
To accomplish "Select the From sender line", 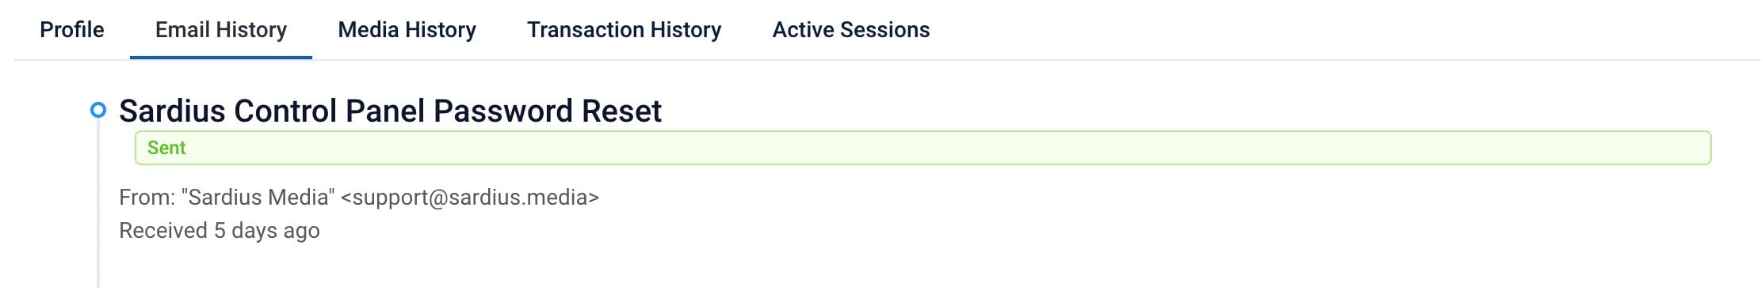I will point(359,197).
